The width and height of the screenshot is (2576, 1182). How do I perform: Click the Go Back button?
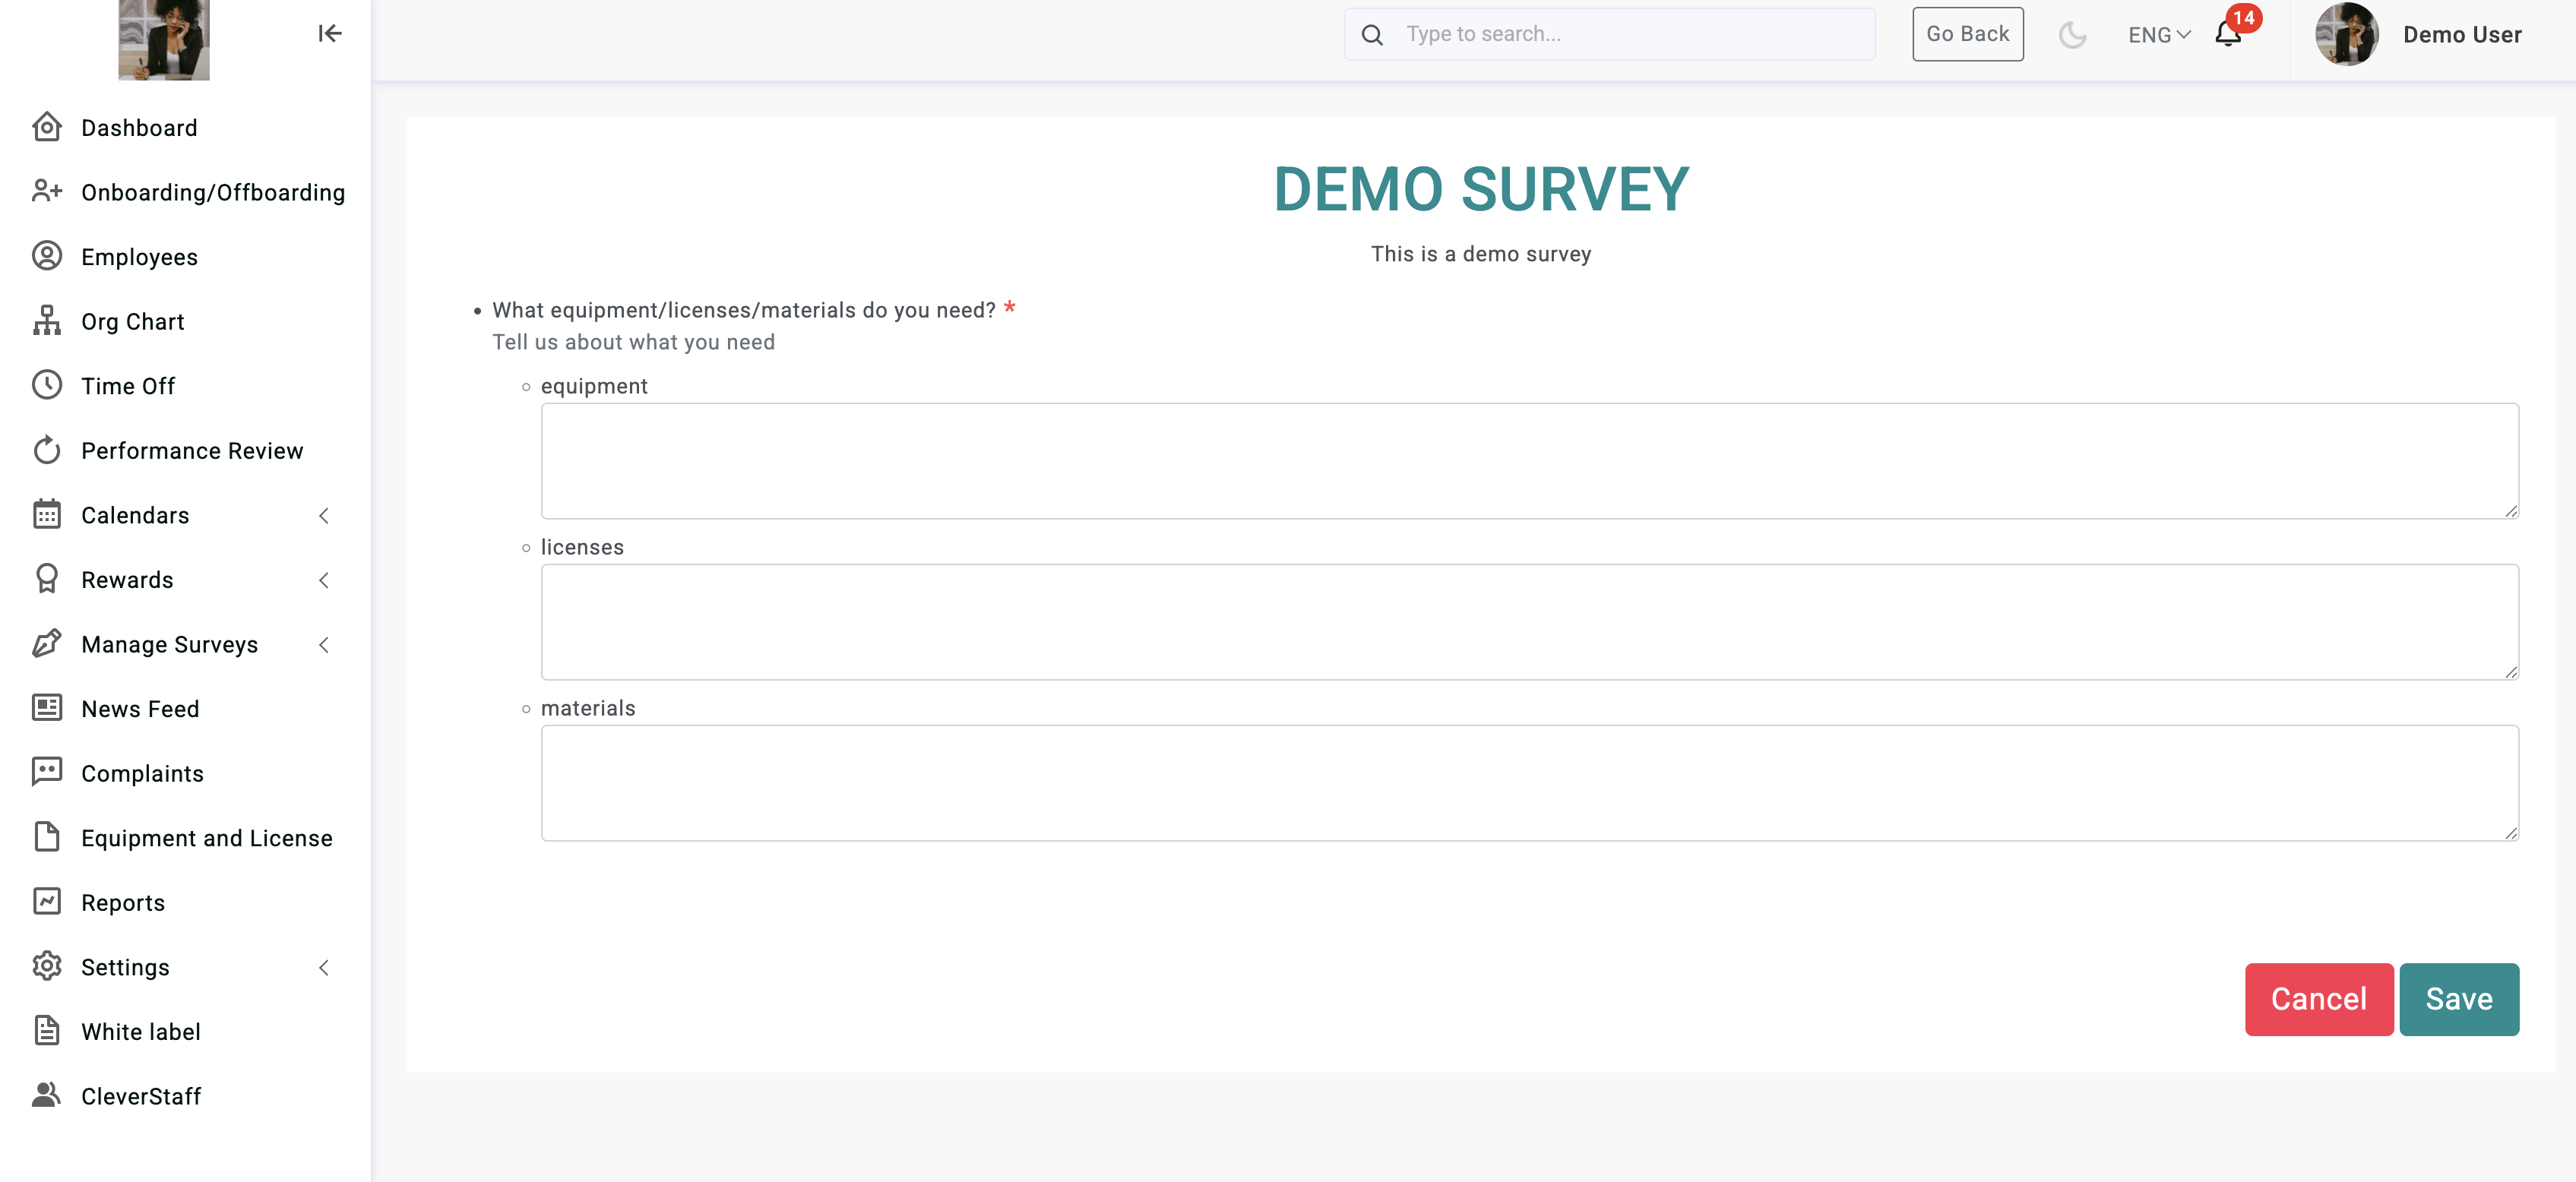[x=1967, y=34]
